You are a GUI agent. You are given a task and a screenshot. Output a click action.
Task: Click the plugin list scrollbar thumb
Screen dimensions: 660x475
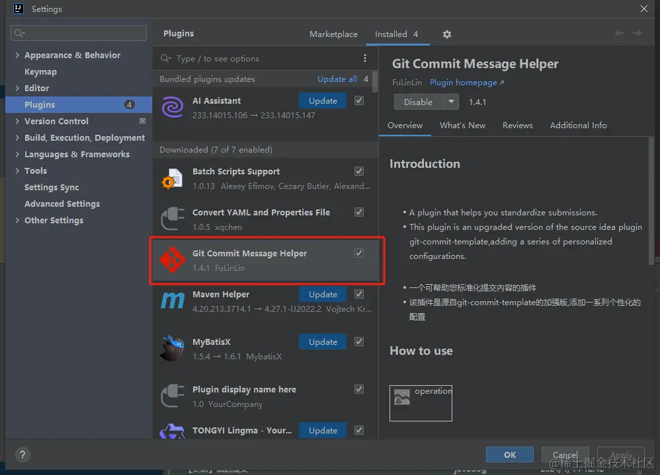tap(375, 81)
